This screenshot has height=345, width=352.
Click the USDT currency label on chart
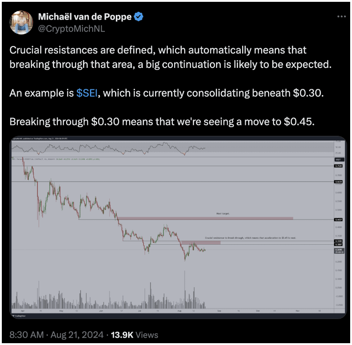coord(339,160)
